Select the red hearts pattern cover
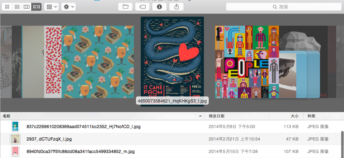 pyautogui.click(x=53, y=62)
